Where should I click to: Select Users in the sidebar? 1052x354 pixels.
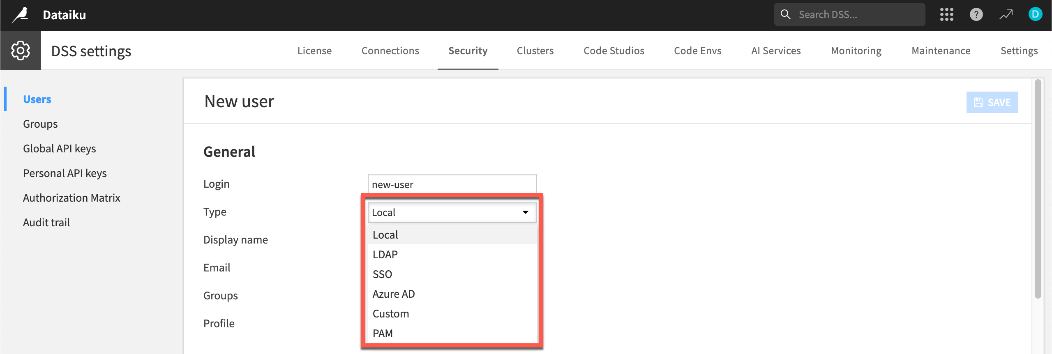pos(37,99)
